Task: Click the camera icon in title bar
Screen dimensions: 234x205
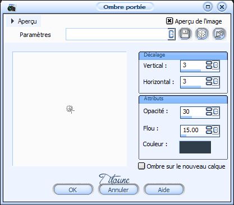Action: click(11, 8)
